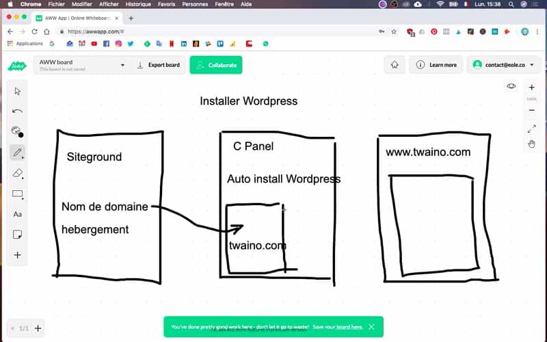
Task: Open the Fenêtre menu
Action: (224, 4)
